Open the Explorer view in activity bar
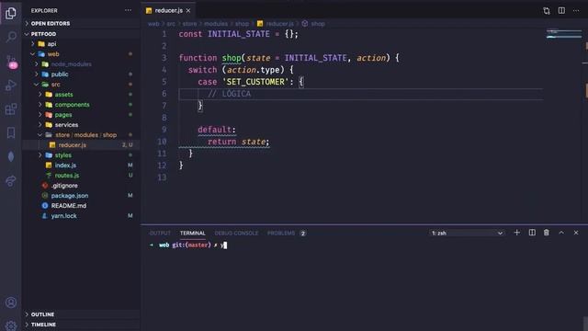 click(11, 13)
